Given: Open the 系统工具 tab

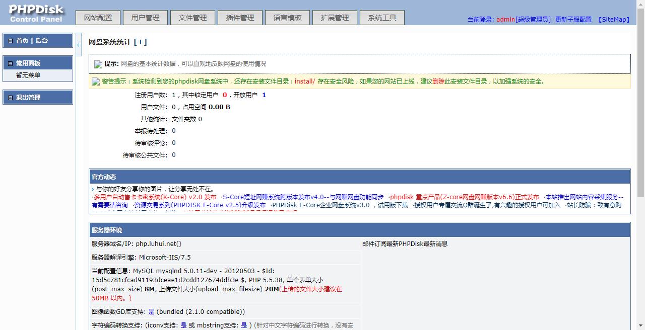Looking at the screenshot, I should point(382,18).
